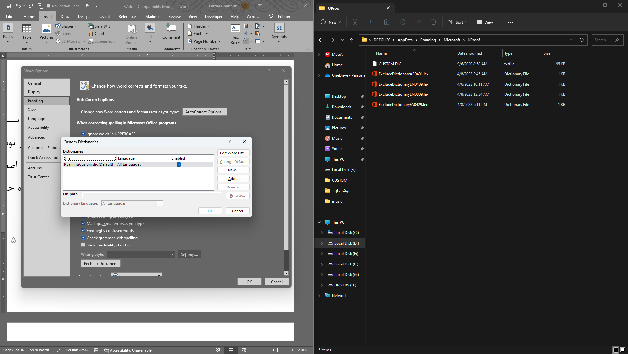This screenshot has height=354, width=628.
Task: Open Online Videos
Action: 131,34
